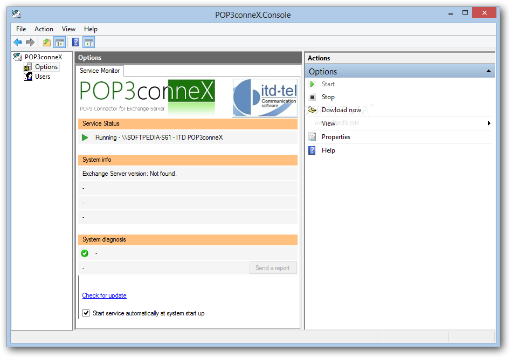Collapse the Options section in Actions pane

(x=488, y=71)
